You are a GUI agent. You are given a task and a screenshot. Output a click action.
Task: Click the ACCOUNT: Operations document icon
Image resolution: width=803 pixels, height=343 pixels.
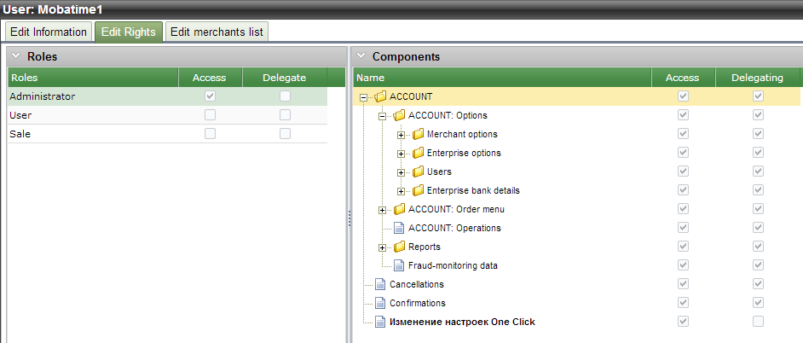click(x=399, y=228)
